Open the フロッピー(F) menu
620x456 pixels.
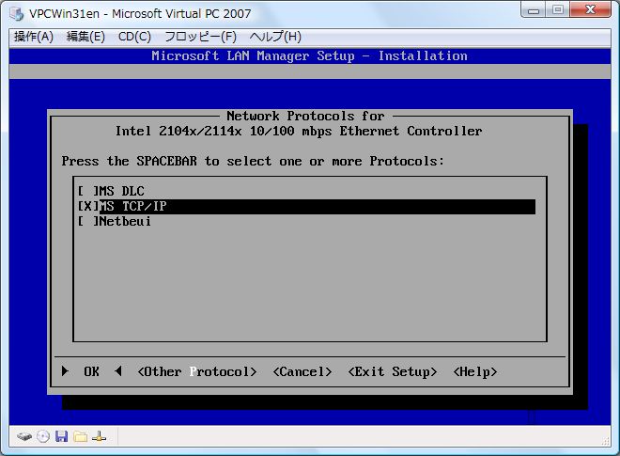coord(200,37)
